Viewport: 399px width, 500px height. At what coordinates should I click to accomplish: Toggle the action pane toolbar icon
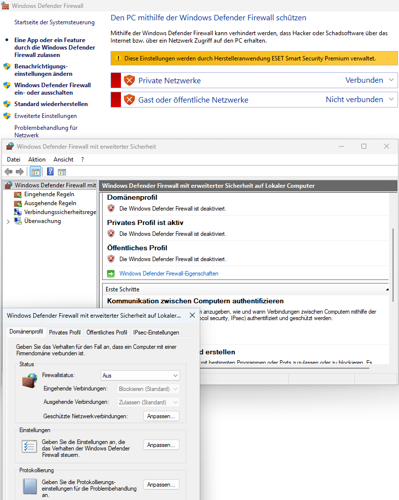tap(62, 172)
